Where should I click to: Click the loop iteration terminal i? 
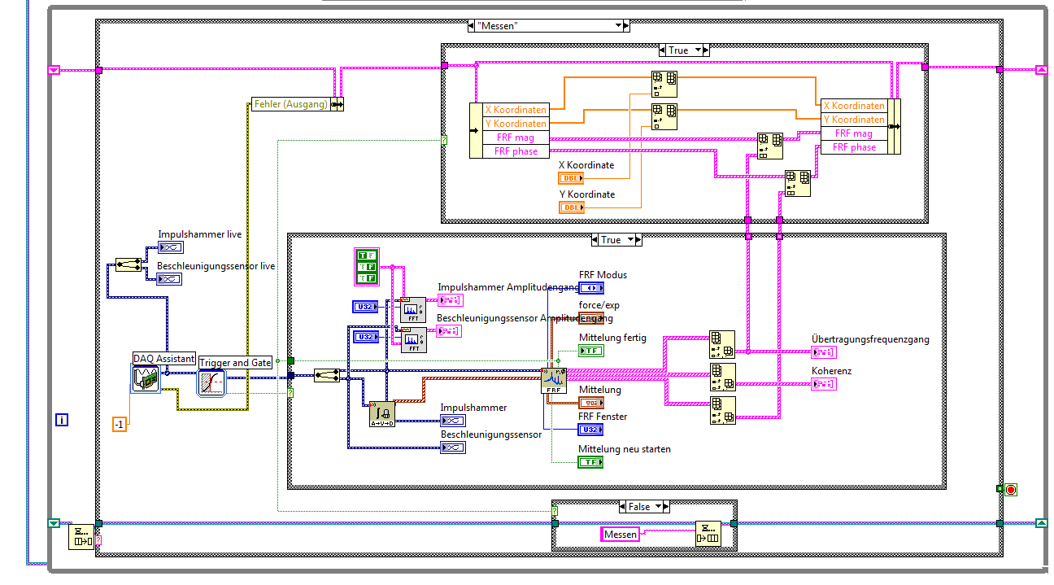click(x=62, y=420)
